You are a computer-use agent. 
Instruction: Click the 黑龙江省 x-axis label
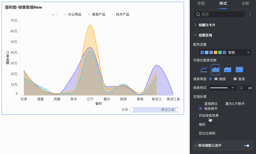pyautogui.click(x=173, y=99)
